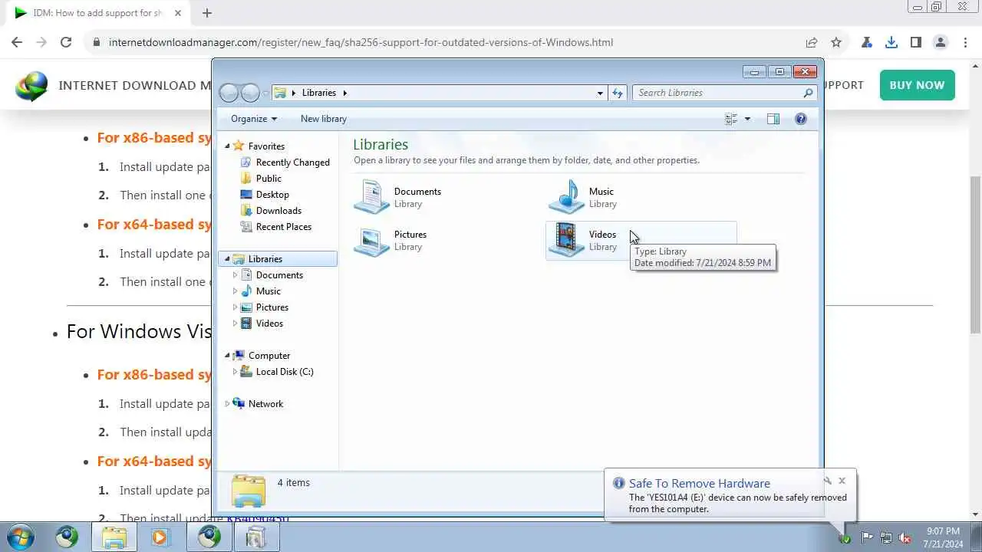The height and width of the screenshot is (552, 982).
Task: Expand the Music node in navigation tree
Action: [x=235, y=291]
